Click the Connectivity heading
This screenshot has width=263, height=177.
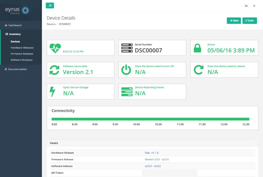point(63,111)
